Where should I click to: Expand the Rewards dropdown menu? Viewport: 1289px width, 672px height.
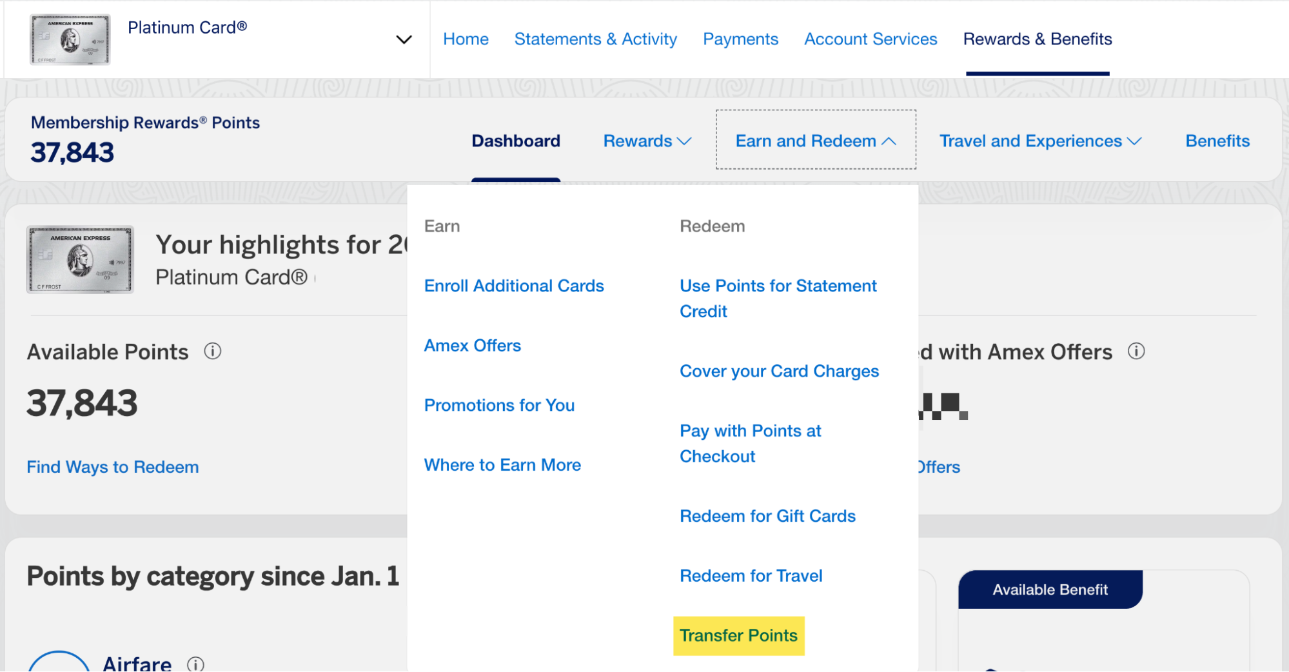pos(647,141)
